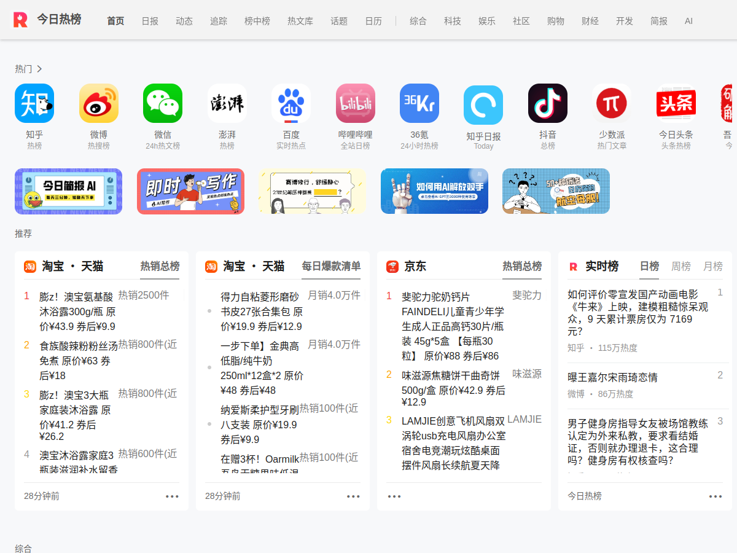Open the 食族酸辣粉粉丝汤 product listing
Screen dimensions: 737x553
79,361
